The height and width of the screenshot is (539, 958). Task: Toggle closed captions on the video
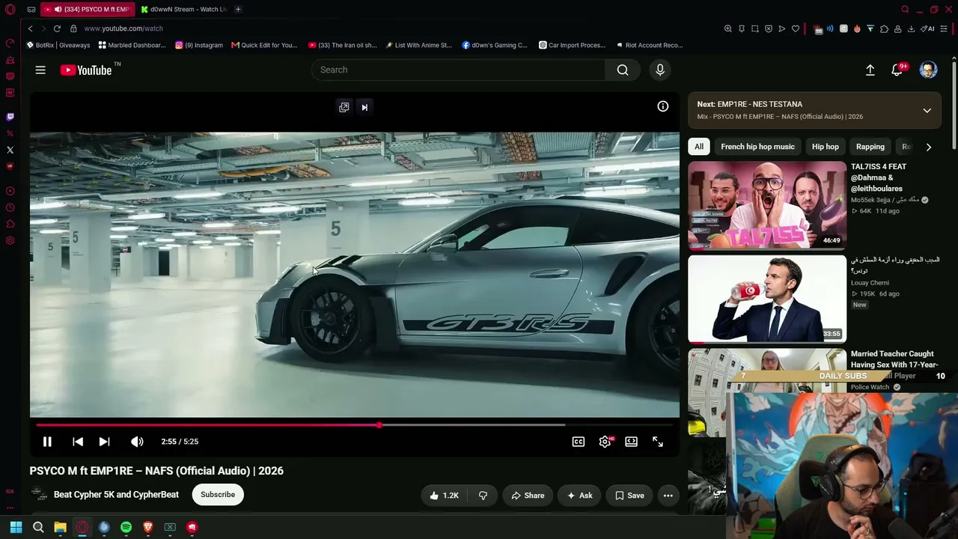tap(579, 442)
